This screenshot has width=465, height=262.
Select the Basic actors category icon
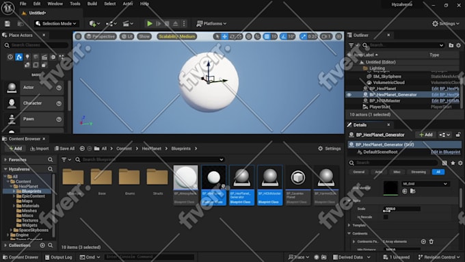pyautogui.click(x=19, y=57)
